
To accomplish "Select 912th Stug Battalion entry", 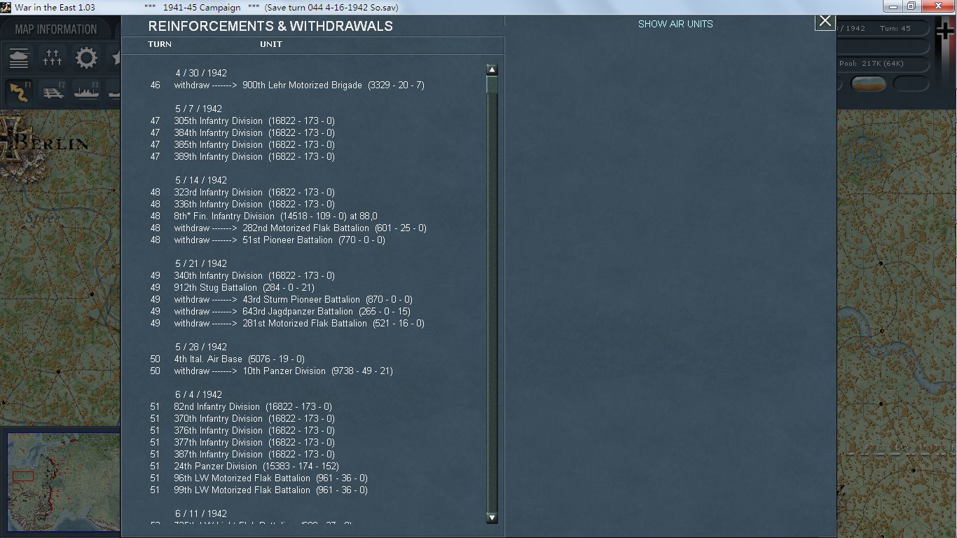I will pyautogui.click(x=244, y=288).
